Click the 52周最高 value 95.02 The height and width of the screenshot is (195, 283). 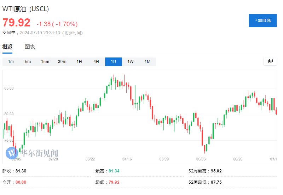click(216, 171)
